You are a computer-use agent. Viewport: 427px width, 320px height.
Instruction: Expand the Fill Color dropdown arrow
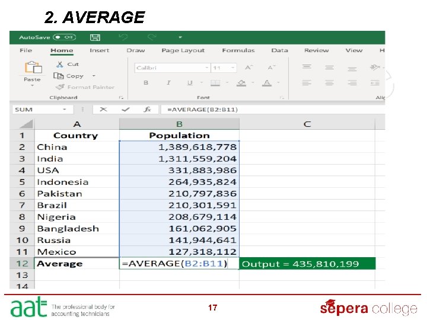coord(253,82)
